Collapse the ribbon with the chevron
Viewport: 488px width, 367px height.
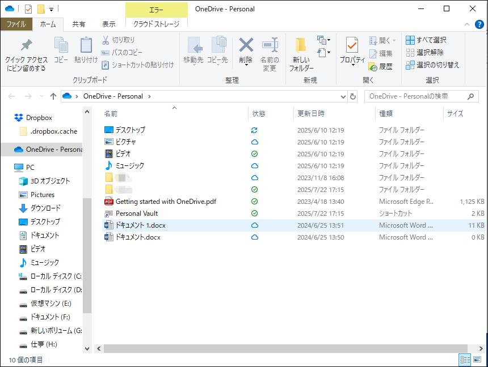[x=467, y=24]
